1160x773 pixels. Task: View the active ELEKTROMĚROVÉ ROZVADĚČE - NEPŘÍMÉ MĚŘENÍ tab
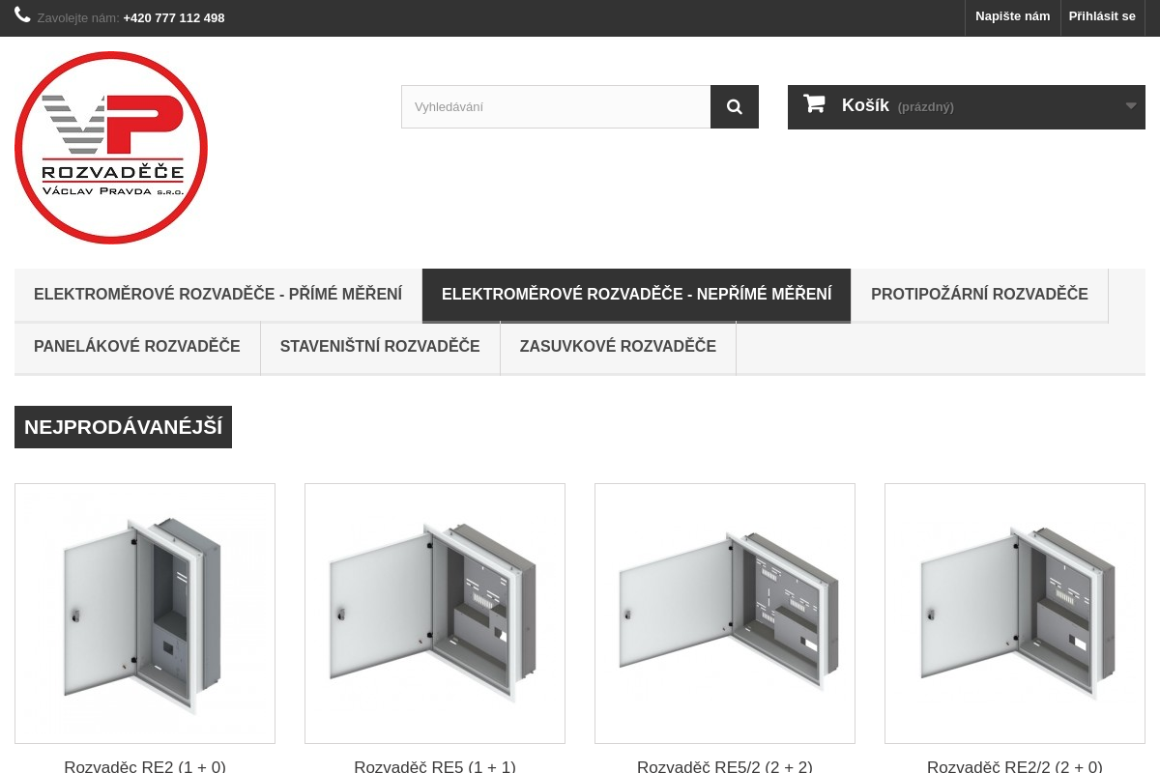[x=637, y=294]
